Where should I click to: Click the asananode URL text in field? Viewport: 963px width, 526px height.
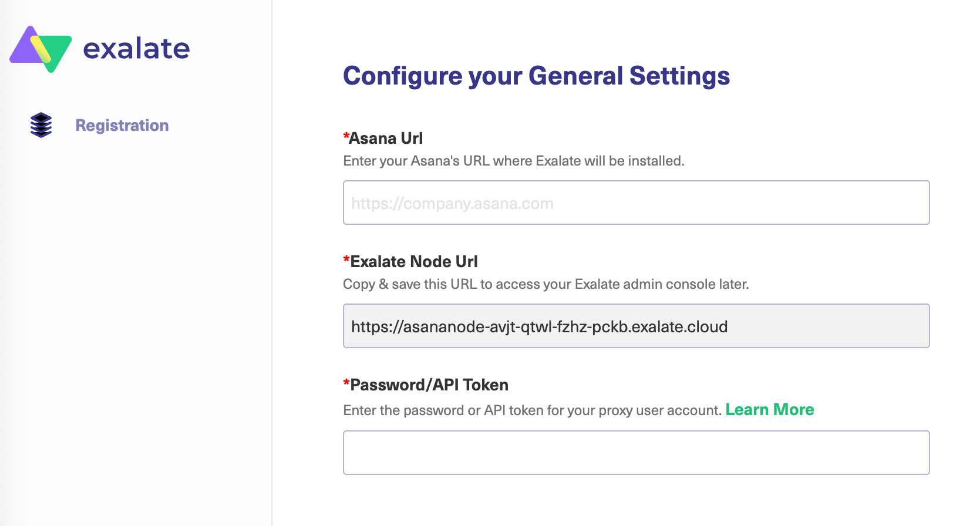coord(539,326)
